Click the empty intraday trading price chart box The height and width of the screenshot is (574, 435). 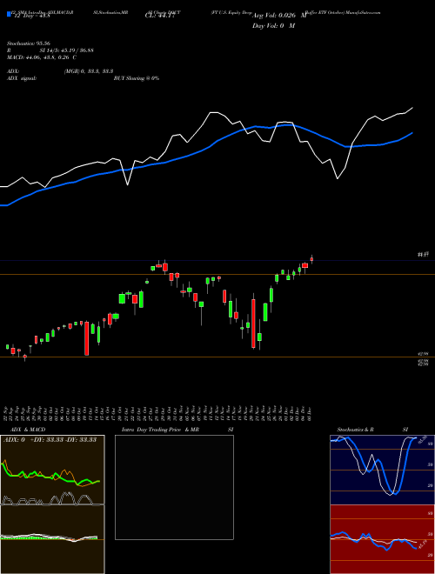pyautogui.click(x=174, y=487)
